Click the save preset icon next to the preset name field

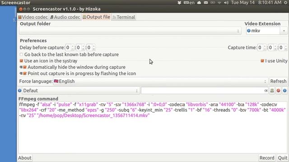tap(272, 90)
